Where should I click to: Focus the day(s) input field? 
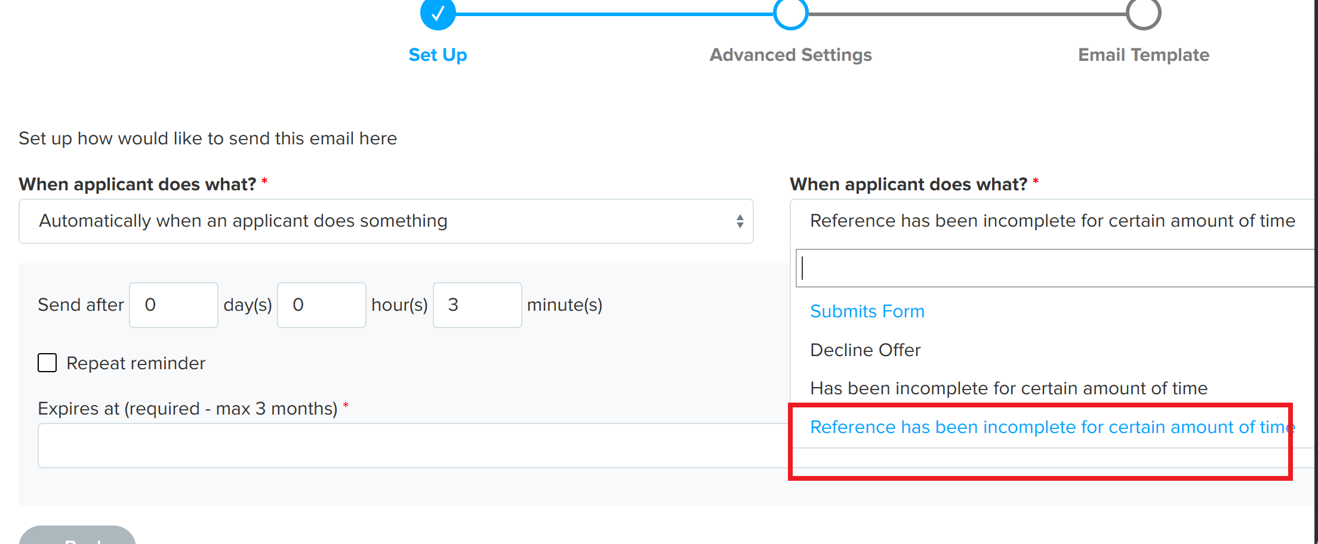click(174, 305)
